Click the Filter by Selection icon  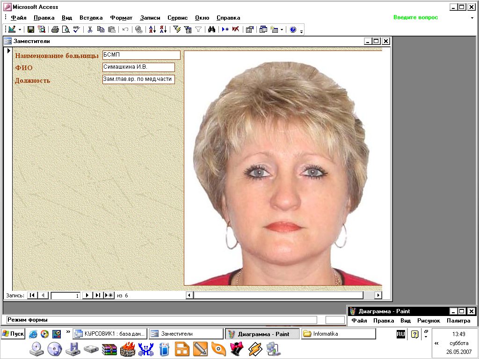click(x=177, y=29)
